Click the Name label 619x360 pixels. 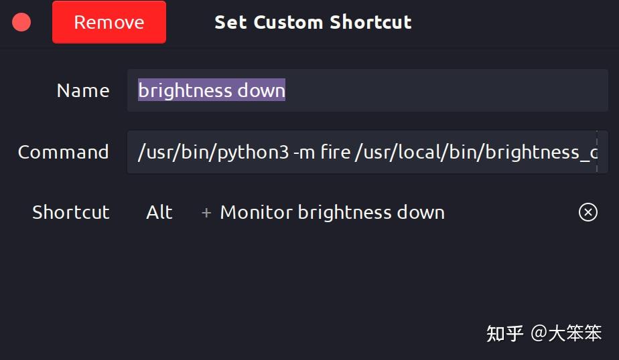click(x=83, y=90)
